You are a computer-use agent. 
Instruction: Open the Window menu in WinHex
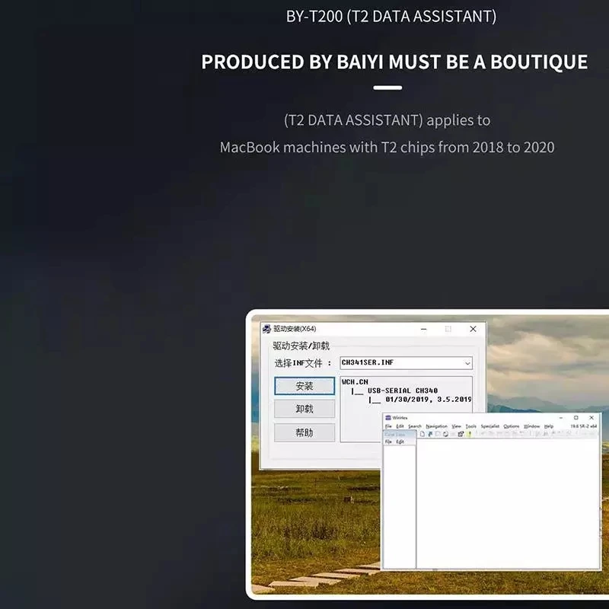point(531,426)
